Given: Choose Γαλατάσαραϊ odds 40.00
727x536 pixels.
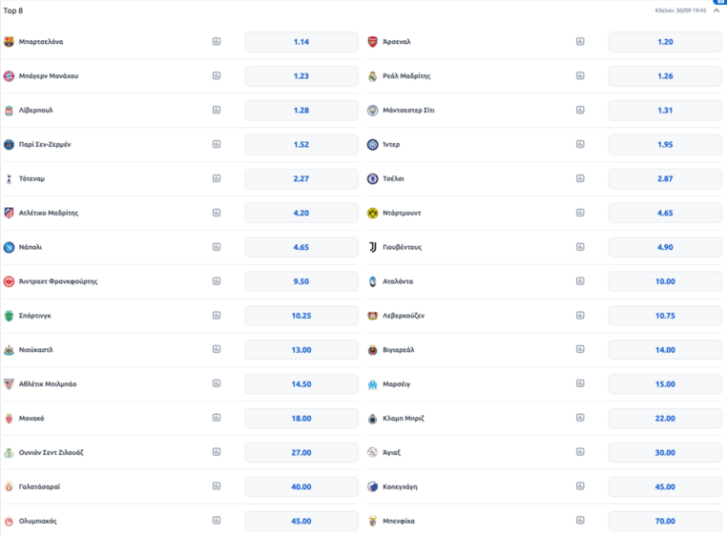Looking at the screenshot, I should pos(301,486).
